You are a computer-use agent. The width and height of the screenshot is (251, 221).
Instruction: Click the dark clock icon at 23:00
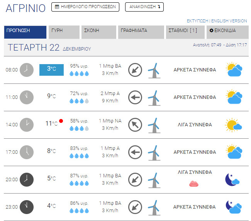point(27,207)
